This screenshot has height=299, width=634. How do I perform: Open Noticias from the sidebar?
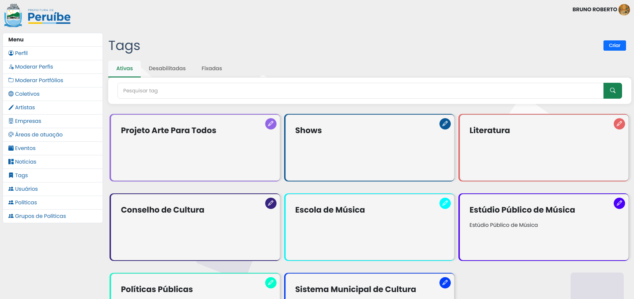point(53,162)
